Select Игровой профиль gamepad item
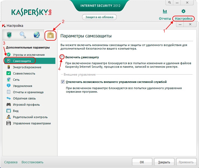The image size is (199, 168). (x=26, y=105)
